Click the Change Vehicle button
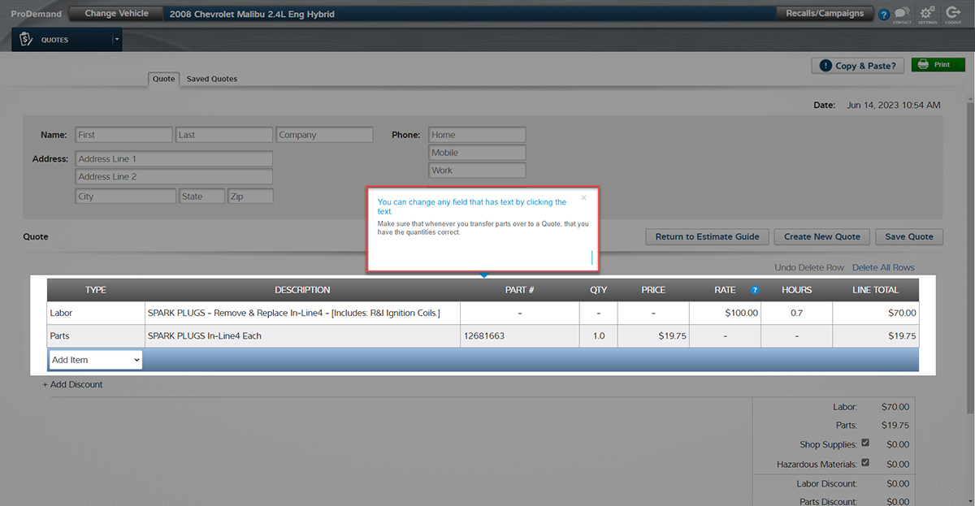Image resolution: width=975 pixels, height=506 pixels. point(116,14)
